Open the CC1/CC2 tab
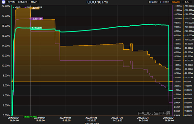This screenshot has height=124, width=194. click(x=23, y=2)
